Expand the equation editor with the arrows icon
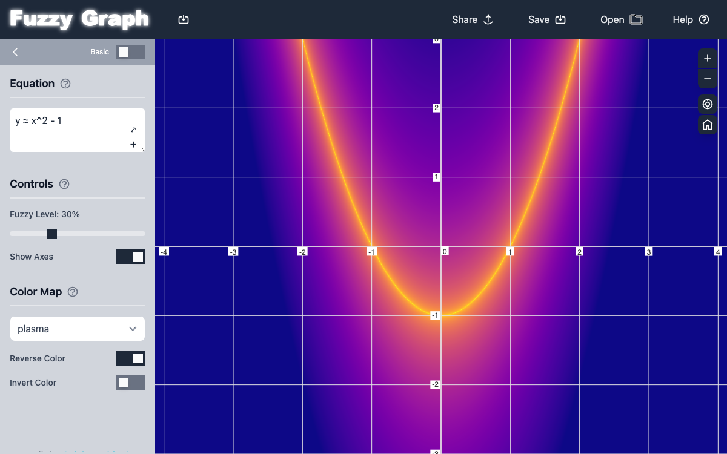This screenshot has width=727, height=454. coord(133,130)
